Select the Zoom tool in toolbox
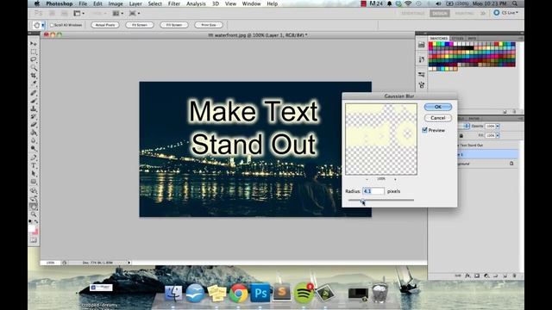Screen dimensions: 552x310 (x=34, y=214)
